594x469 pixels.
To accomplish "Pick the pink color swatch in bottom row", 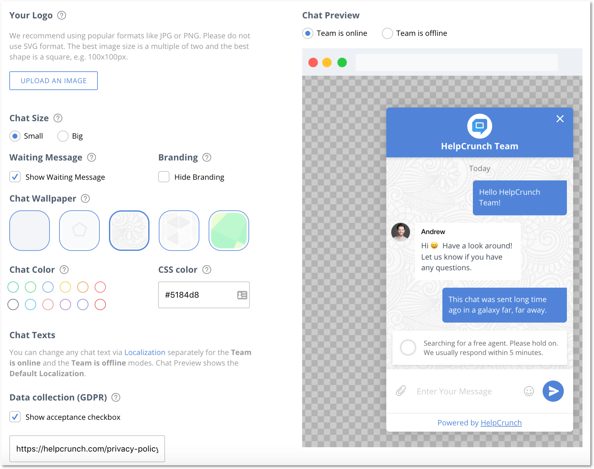I will click(48, 304).
